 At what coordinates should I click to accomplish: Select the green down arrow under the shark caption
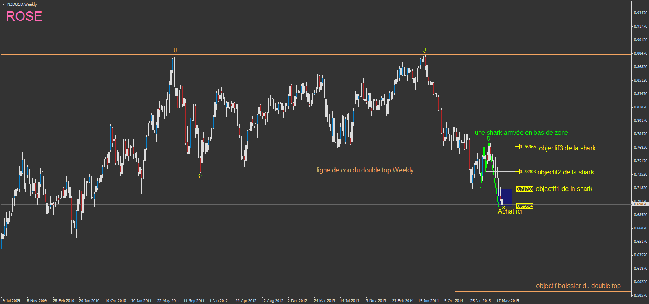tap(488, 138)
